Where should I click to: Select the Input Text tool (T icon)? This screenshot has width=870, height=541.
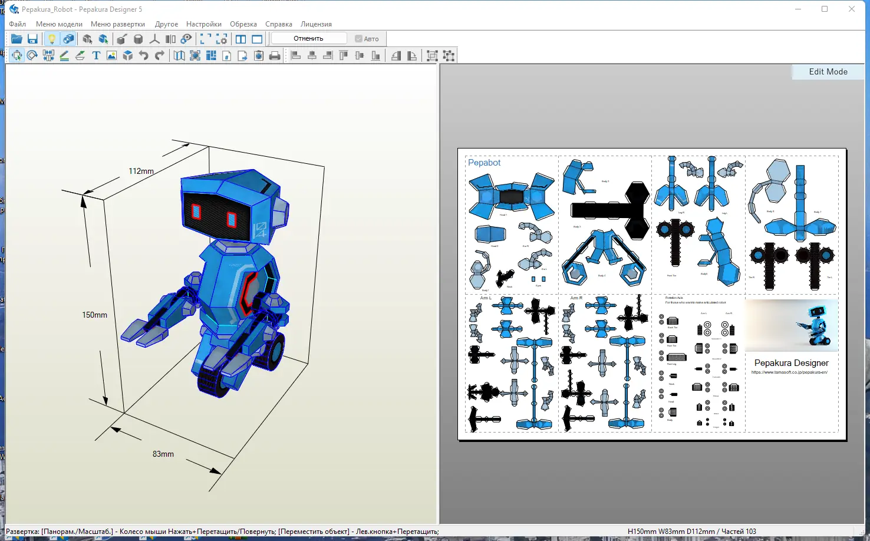click(x=96, y=55)
